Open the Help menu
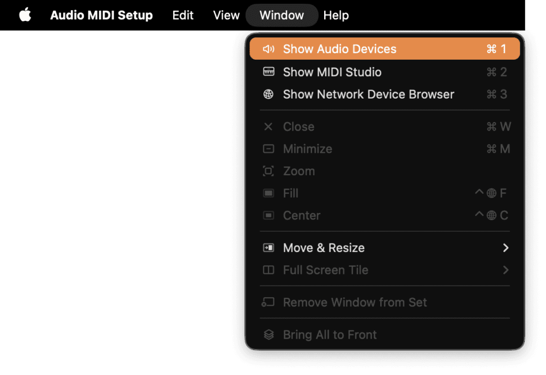 point(336,15)
